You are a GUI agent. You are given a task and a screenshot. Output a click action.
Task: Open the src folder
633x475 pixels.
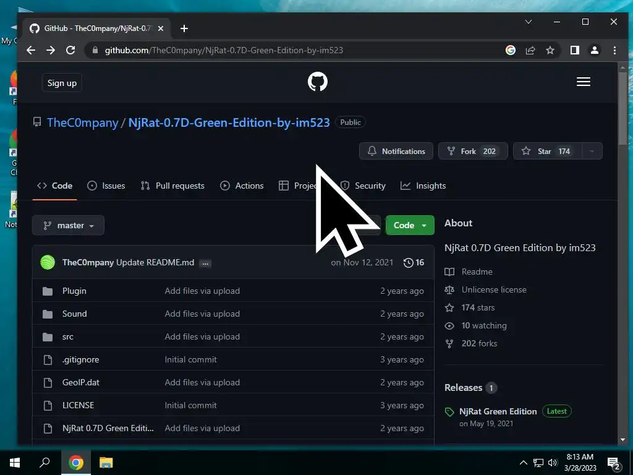(68, 337)
